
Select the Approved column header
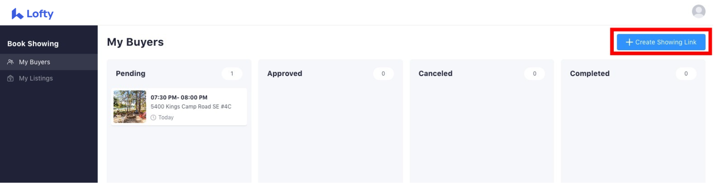coord(284,73)
